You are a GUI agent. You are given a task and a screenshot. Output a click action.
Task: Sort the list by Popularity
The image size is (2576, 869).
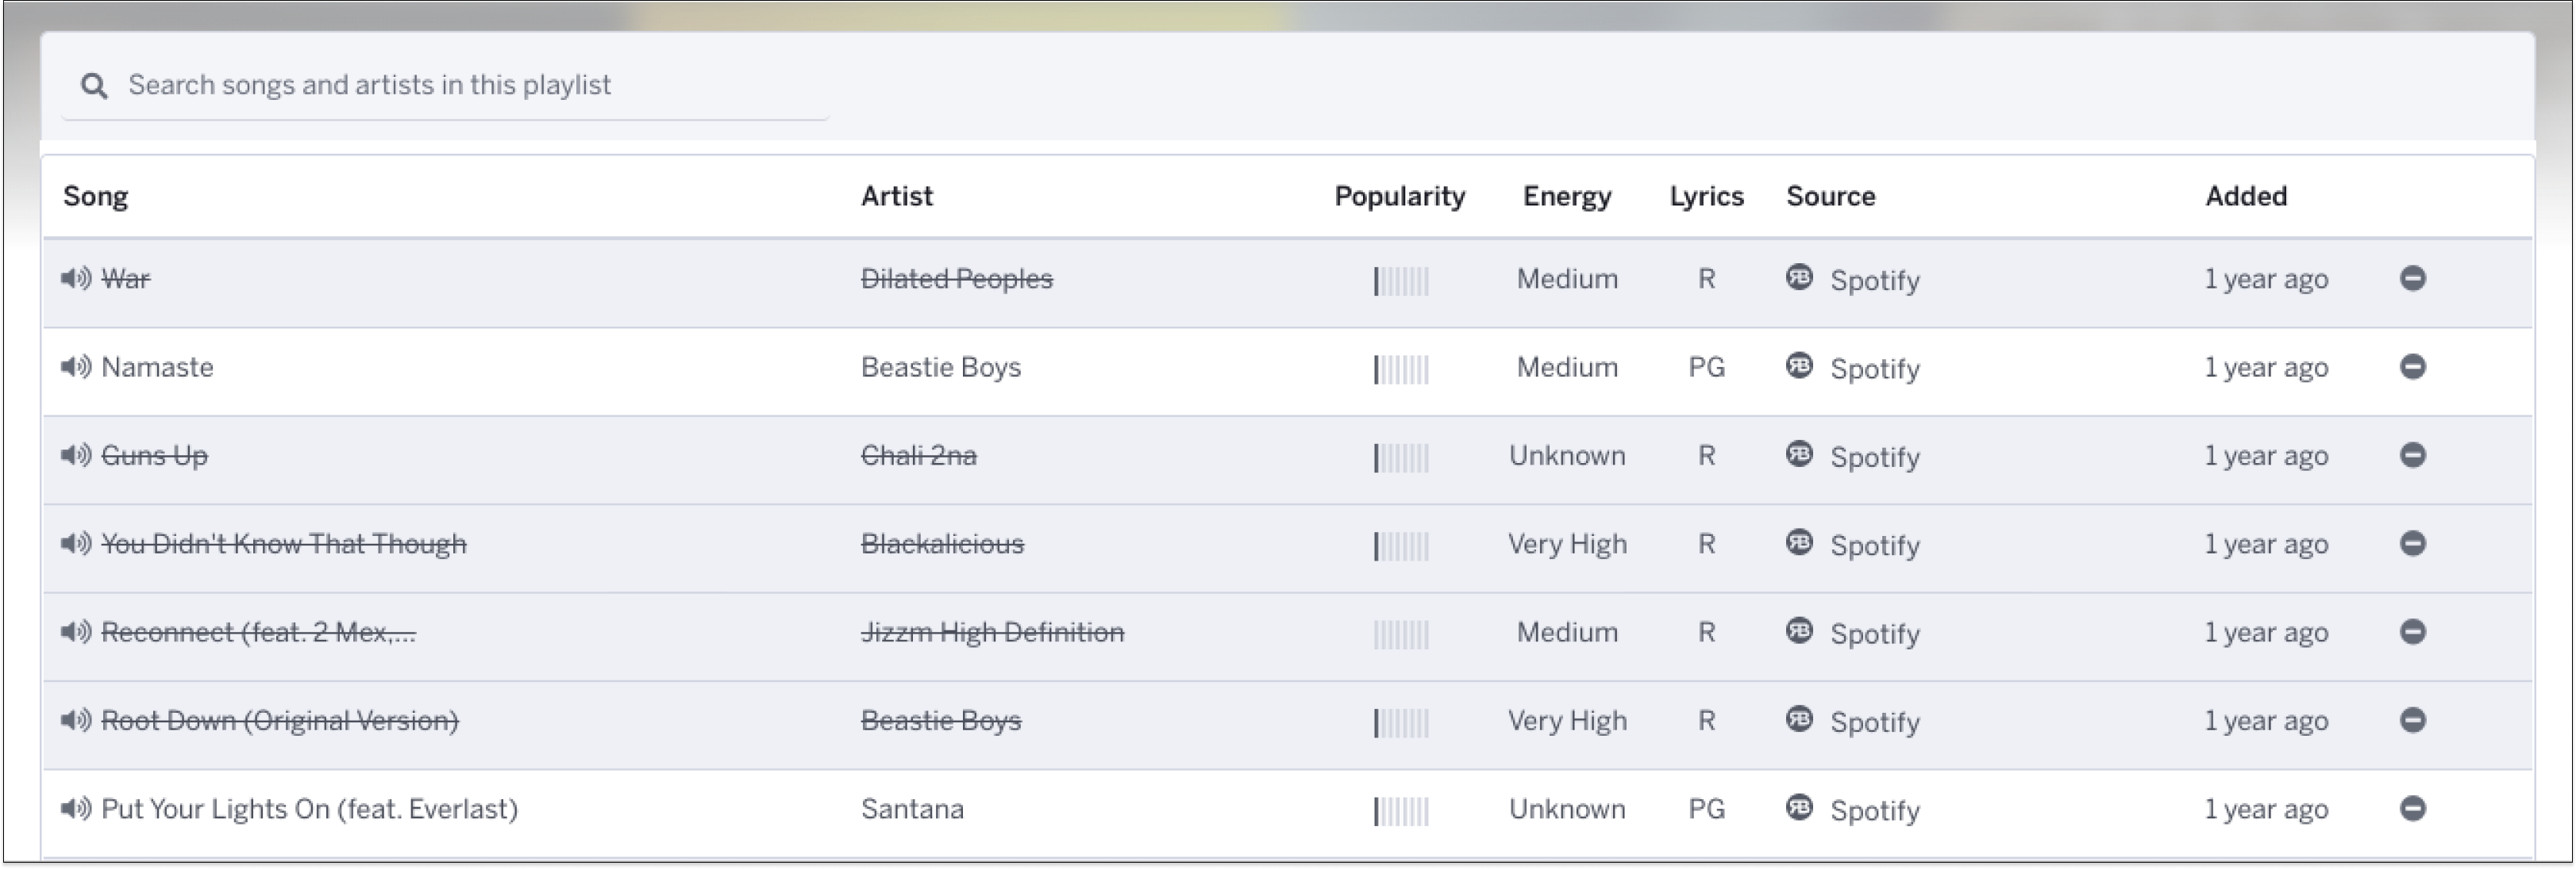1399,196
